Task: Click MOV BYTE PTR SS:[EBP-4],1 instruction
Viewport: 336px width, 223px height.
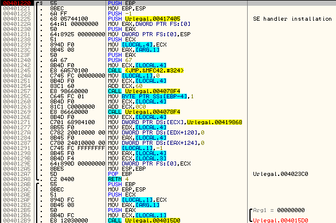Action: click(151, 96)
